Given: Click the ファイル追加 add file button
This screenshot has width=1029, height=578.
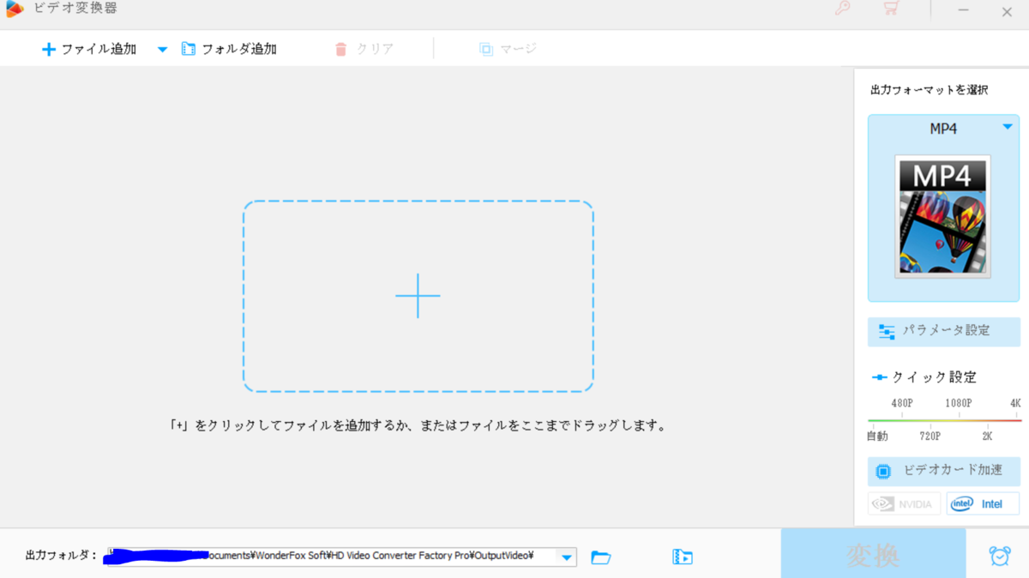Looking at the screenshot, I should pyautogui.click(x=89, y=49).
